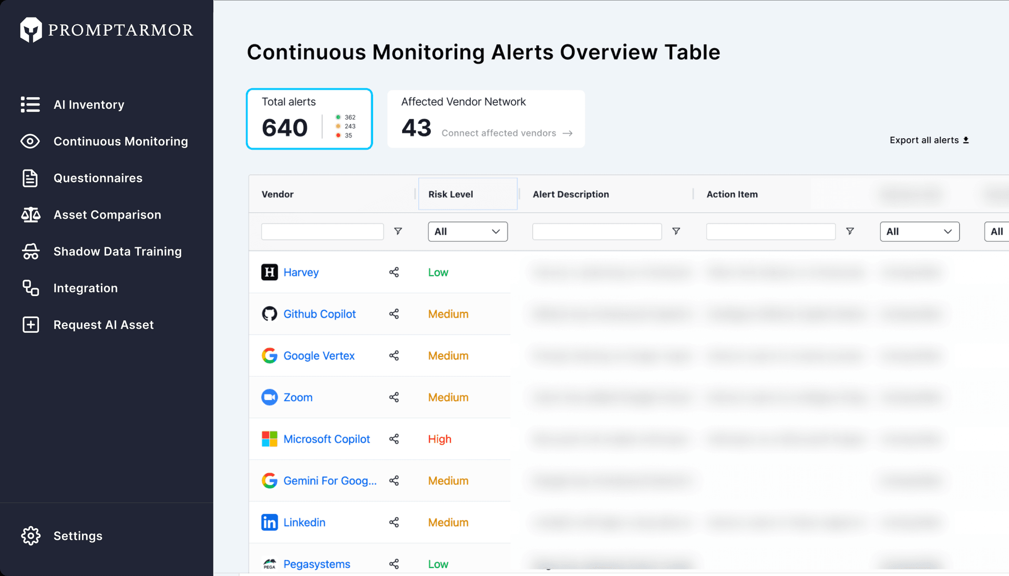Click the Microsoft Copilot four-color logo
Screen dimensions: 1009x576
(x=270, y=439)
